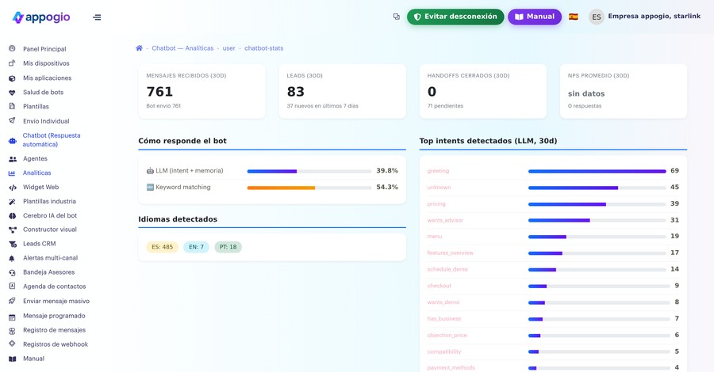Screen dimensions: 714x372
Task: Click the home icon in breadcrumb
Action: pyautogui.click(x=139, y=48)
